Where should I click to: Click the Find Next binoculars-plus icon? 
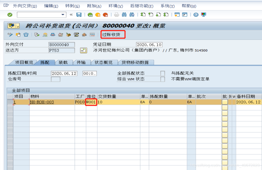tap(132, 15)
